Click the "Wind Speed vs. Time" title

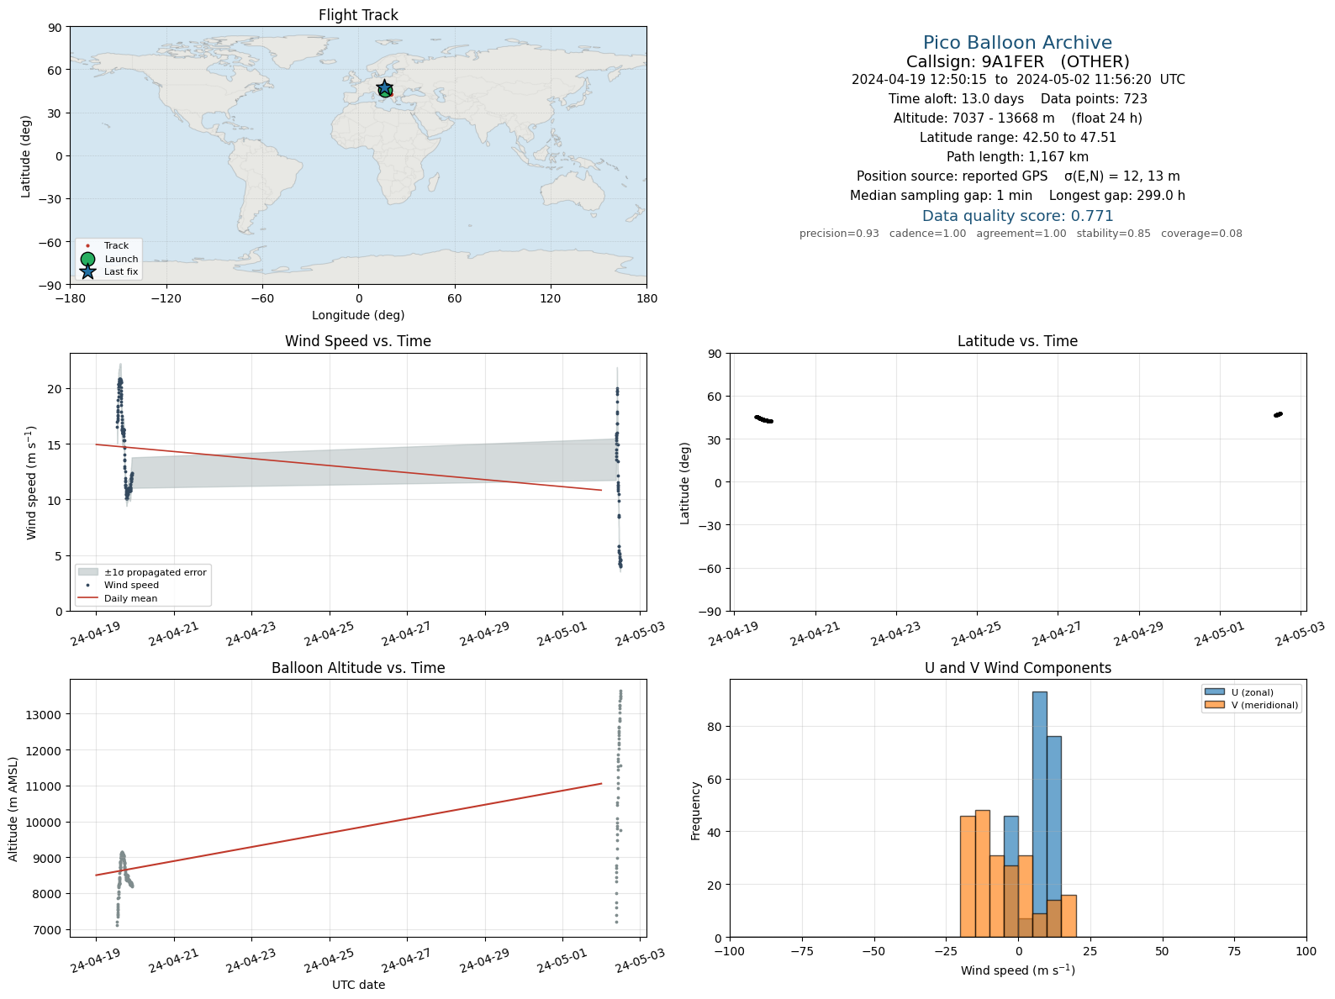[358, 341]
